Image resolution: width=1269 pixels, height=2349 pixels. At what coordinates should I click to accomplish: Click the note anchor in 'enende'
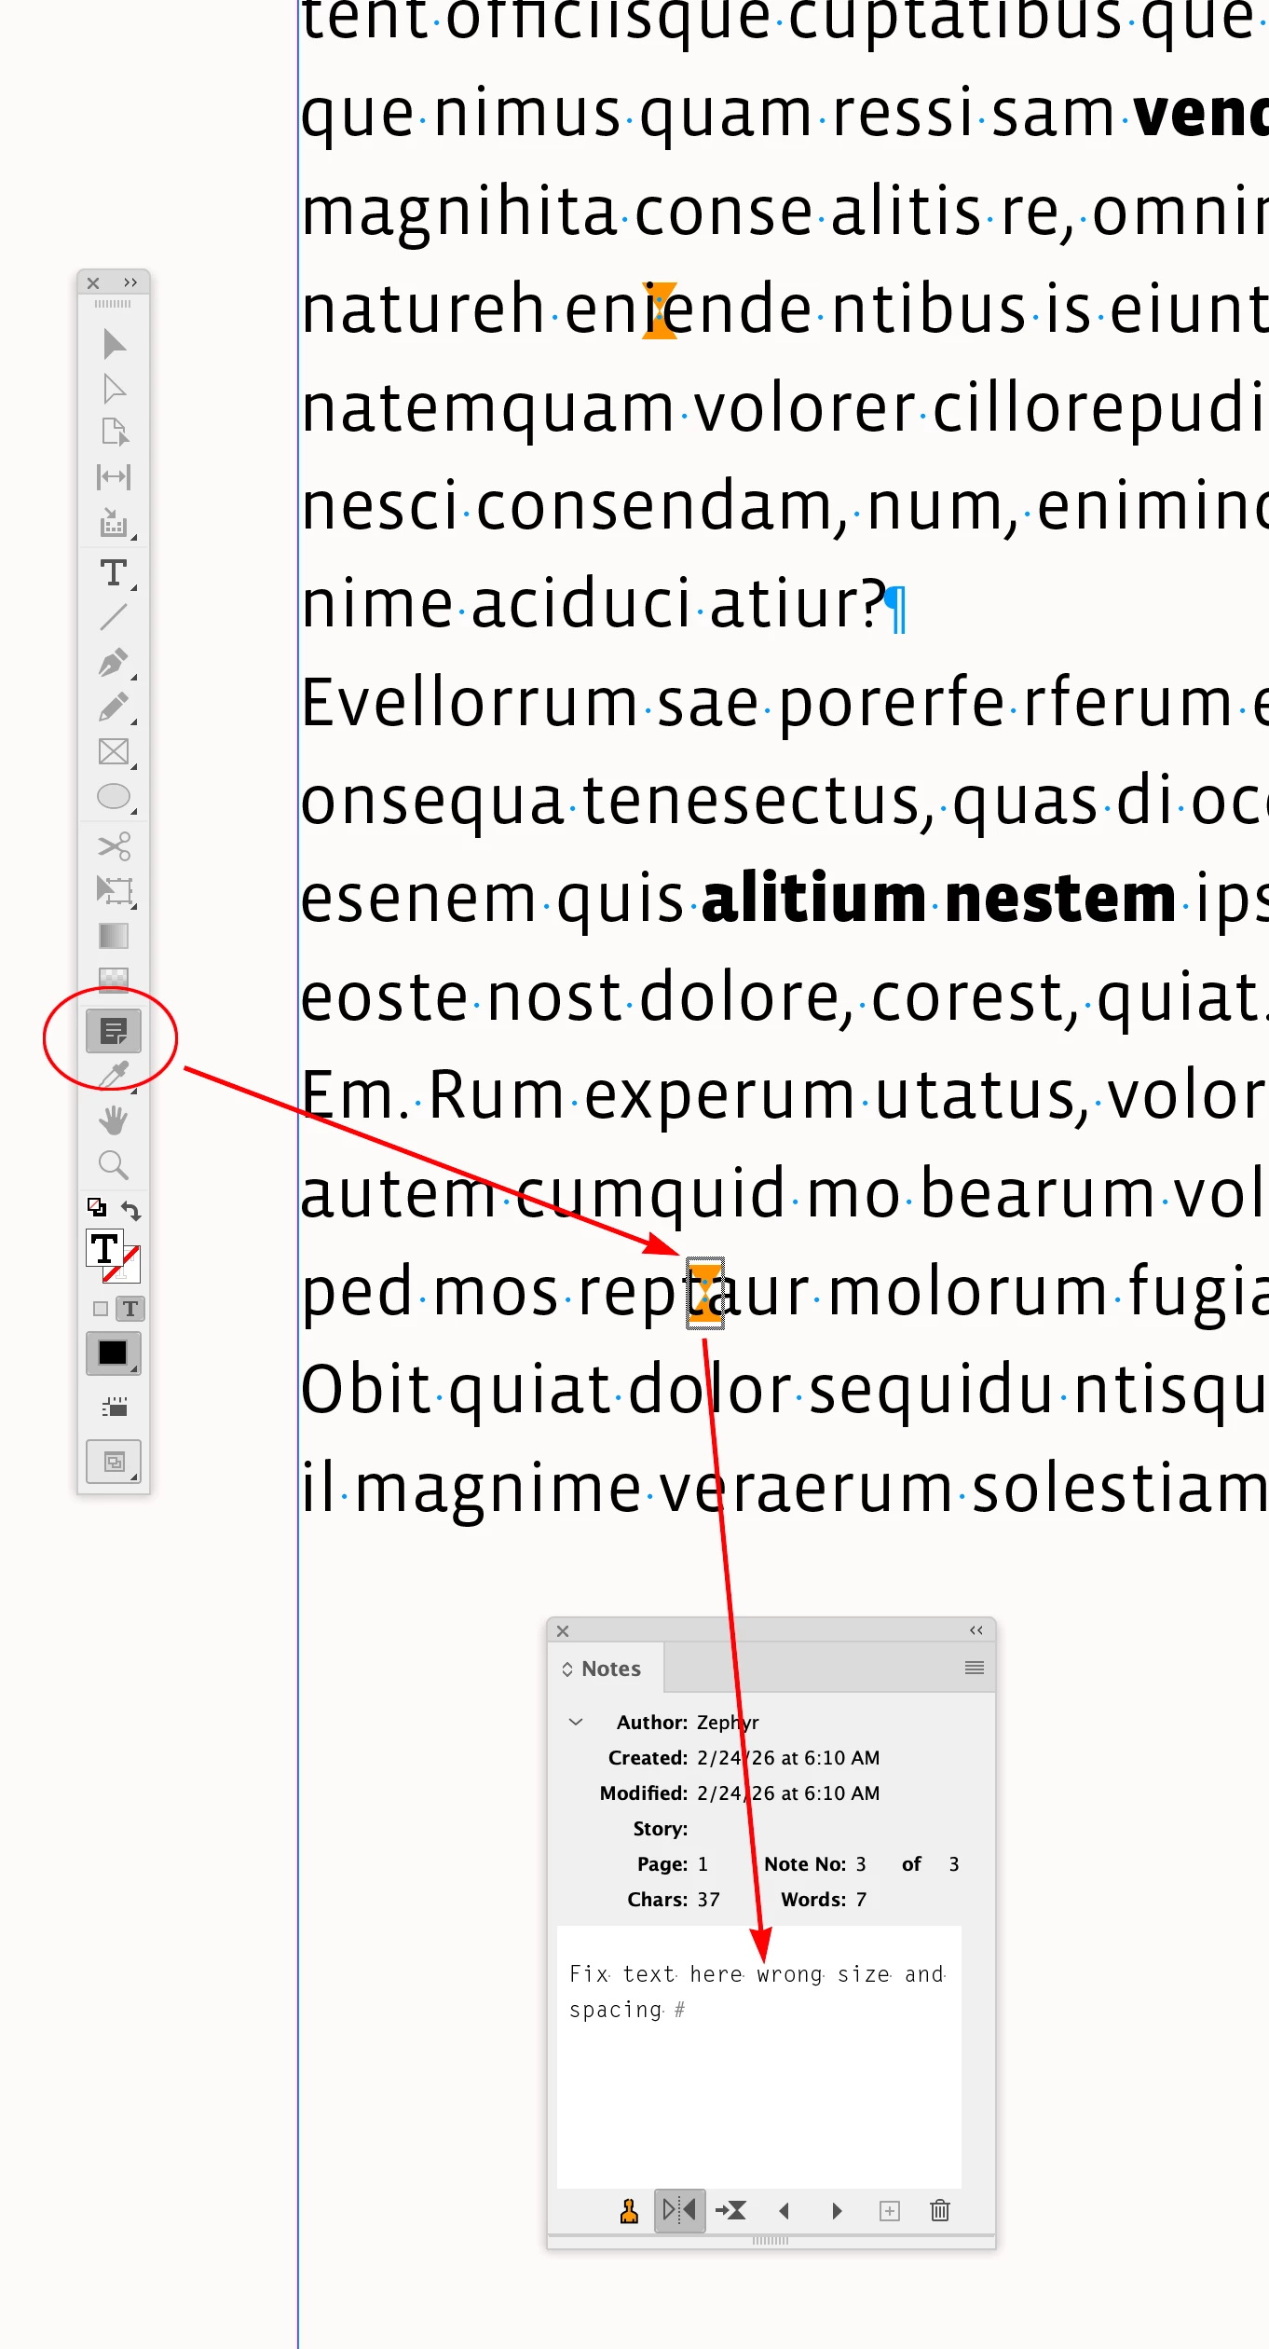tap(660, 310)
